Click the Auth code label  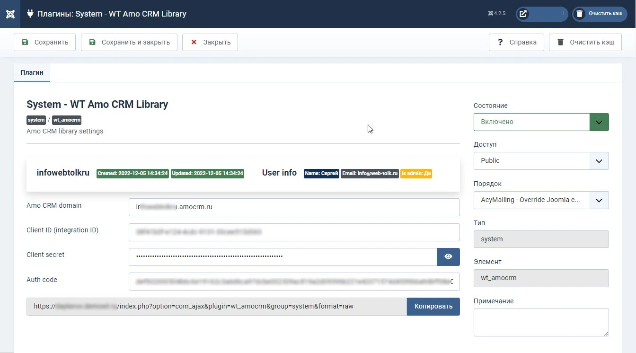pyautogui.click(x=42, y=280)
